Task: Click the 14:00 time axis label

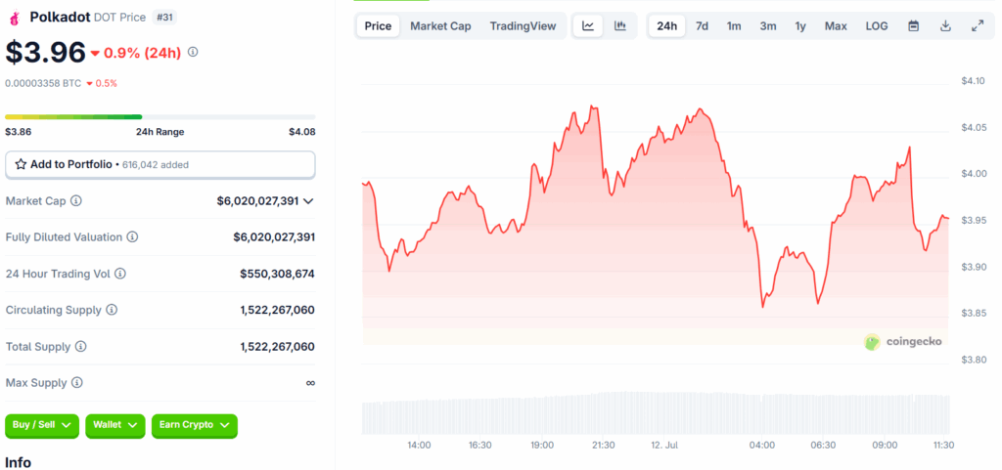Action: [419, 446]
